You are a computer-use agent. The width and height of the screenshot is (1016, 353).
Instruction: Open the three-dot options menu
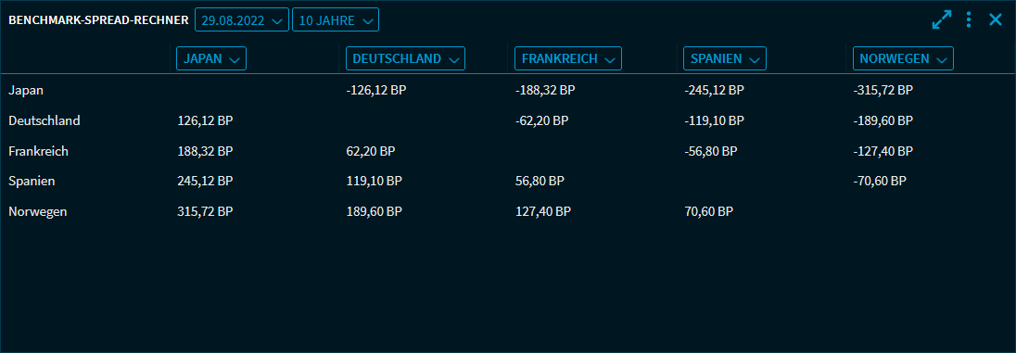tap(969, 19)
